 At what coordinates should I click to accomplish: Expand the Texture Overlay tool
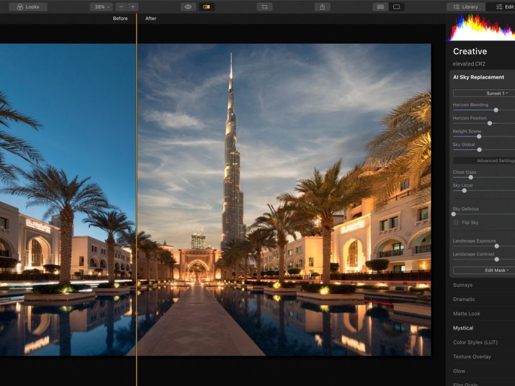click(472, 357)
